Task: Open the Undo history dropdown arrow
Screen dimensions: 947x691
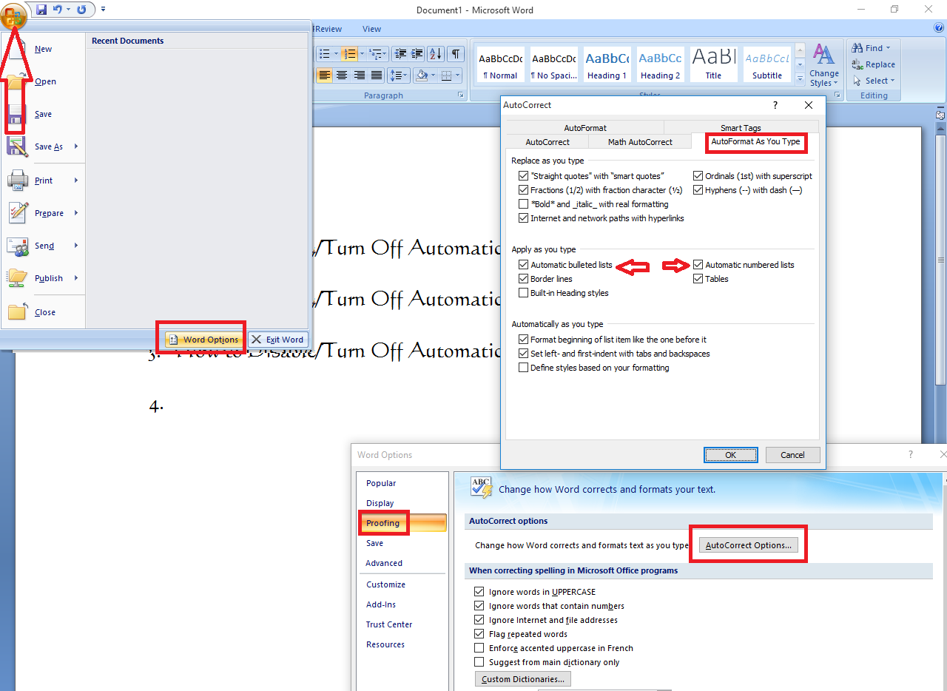Action: (x=68, y=10)
